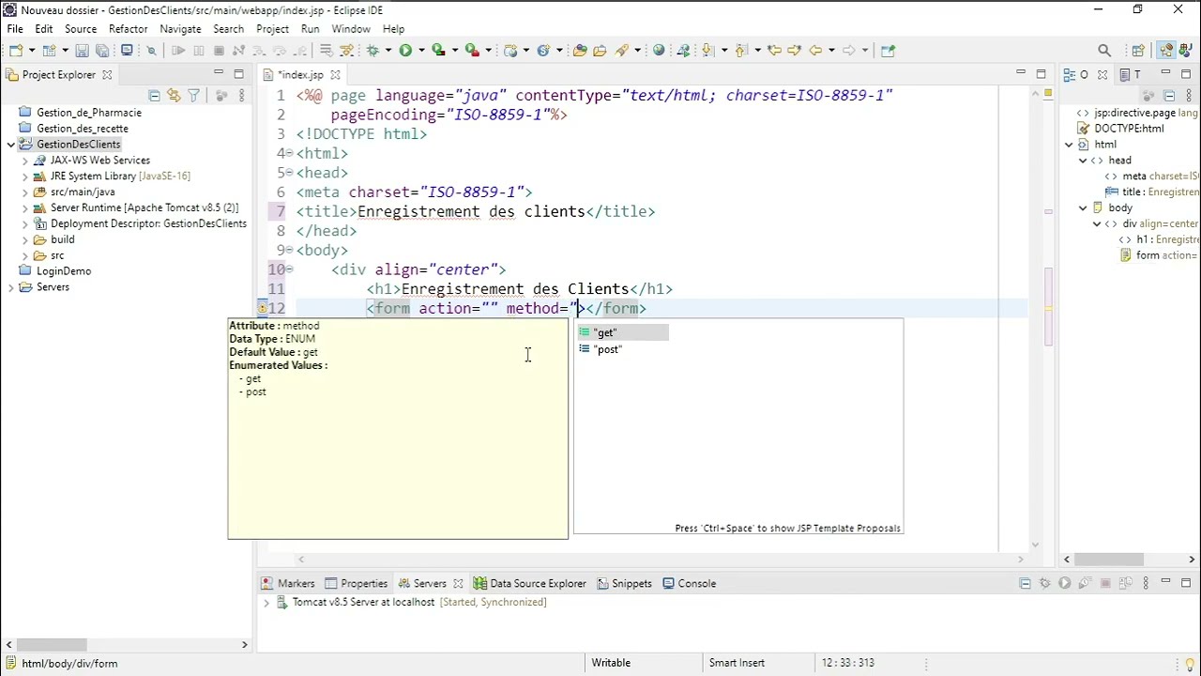Close the Project Explorer view
This screenshot has height=676, width=1201.
coord(107,75)
